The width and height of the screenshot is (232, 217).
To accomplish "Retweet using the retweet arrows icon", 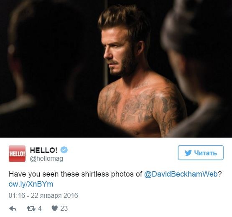I will [x=31, y=208].
